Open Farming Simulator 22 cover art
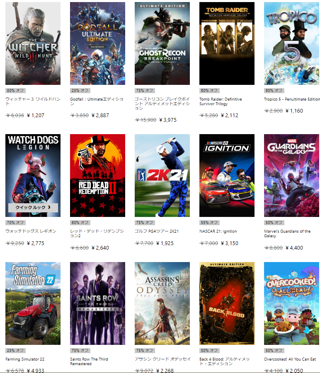 coord(33,303)
